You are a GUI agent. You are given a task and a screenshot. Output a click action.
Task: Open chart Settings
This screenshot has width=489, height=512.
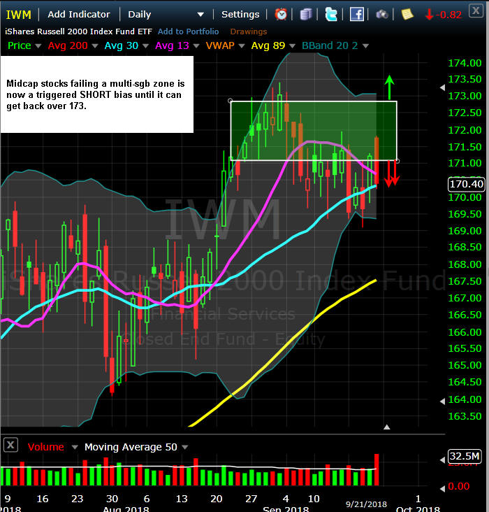240,15
